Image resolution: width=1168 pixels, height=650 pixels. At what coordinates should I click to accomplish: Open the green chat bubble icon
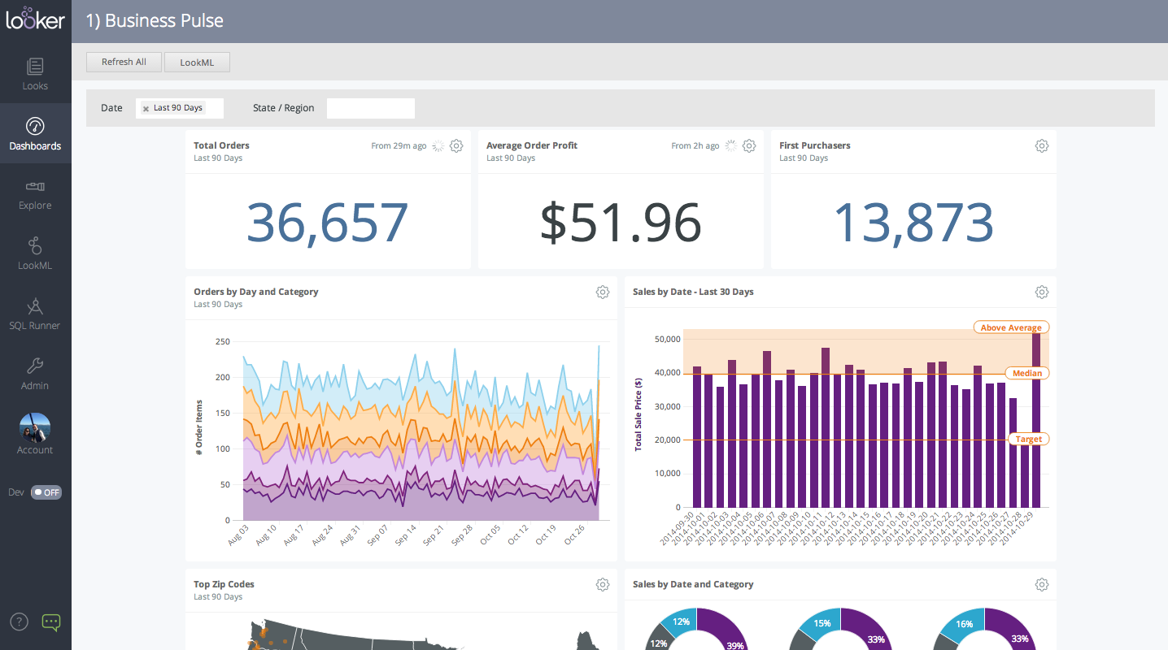(x=51, y=622)
